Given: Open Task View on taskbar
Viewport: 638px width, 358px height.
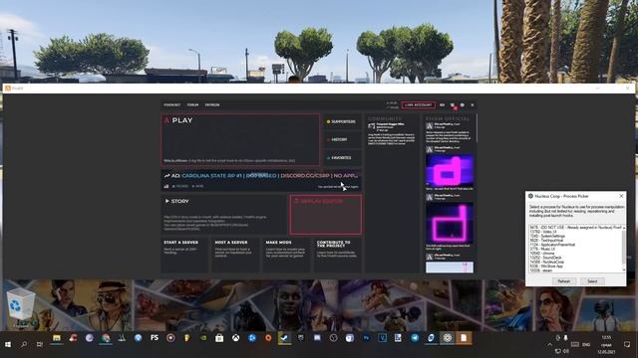Looking at the screenshot, I should [x=40, y=344].
